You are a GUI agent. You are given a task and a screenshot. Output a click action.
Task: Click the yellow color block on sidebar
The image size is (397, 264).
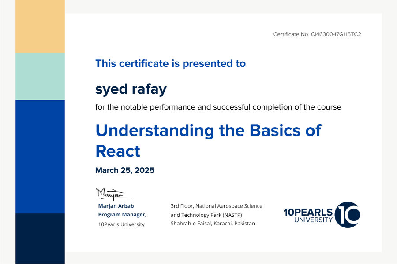pyautogui.click(x=40, y=26)
